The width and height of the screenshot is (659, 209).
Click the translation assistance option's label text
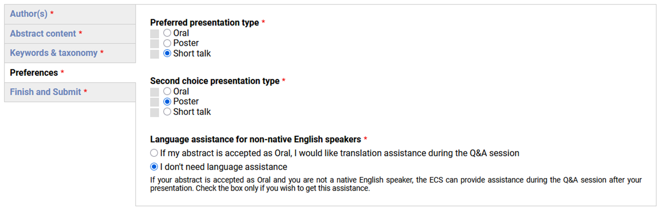[x=339, y=153]
